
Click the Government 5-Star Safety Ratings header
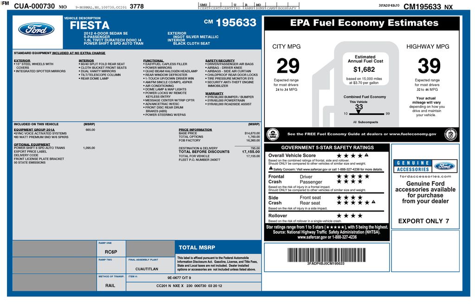327,148
